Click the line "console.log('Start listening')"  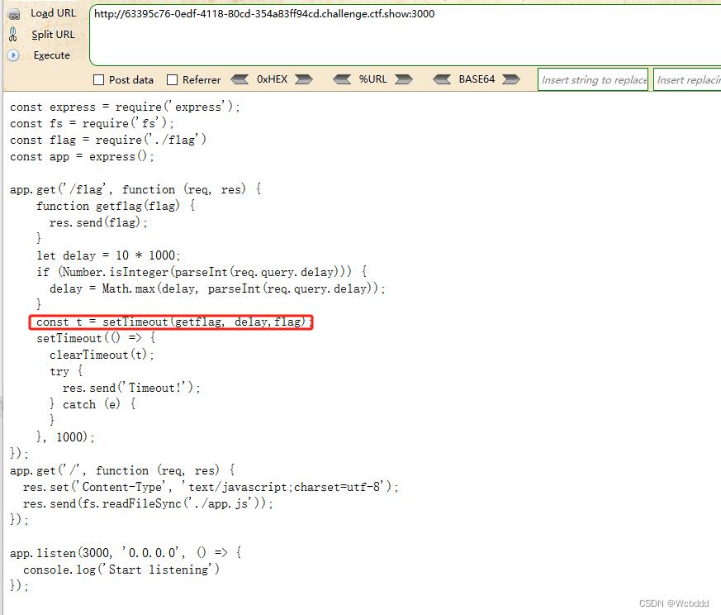[121, 570]
